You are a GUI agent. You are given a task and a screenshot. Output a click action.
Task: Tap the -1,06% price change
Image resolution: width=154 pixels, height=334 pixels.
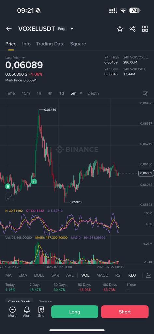pyautogui.click(x=36, y=74)
